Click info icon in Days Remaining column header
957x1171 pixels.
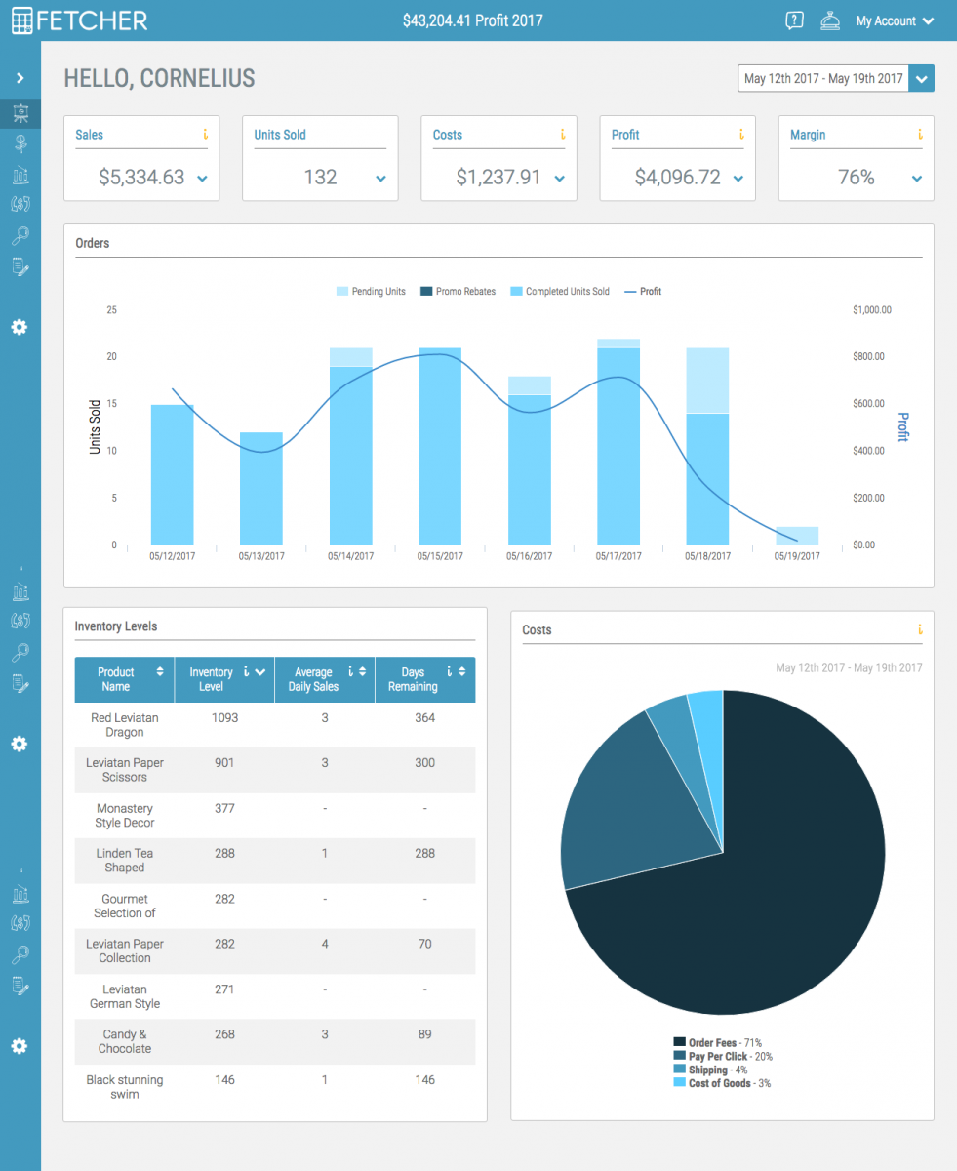[x=449, y=671]
